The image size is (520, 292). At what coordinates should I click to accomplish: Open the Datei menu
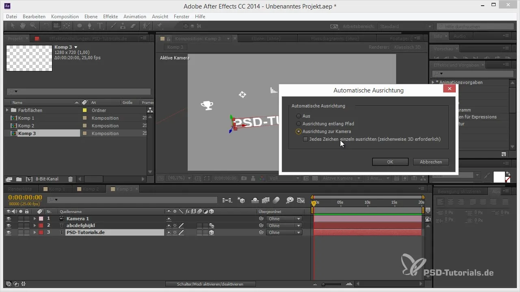coord(11,17)
